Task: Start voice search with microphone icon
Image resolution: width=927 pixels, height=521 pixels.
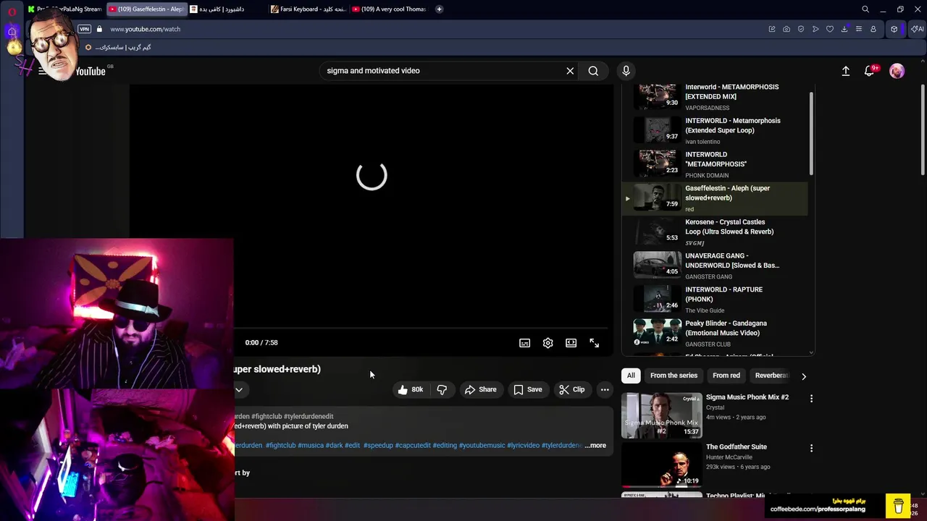Action: 626,71
